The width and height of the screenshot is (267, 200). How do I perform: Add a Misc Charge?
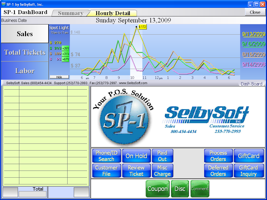[162, 171]
